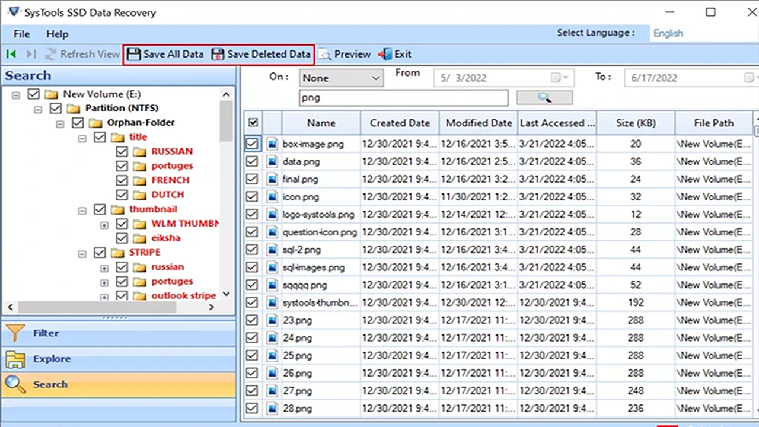759x427 pixels.
Task: Click the search magnifier button beside png field
Action: pos(544,97)
